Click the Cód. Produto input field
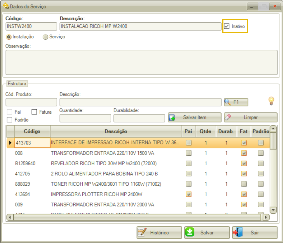The image size is (283, 243). 31,102
